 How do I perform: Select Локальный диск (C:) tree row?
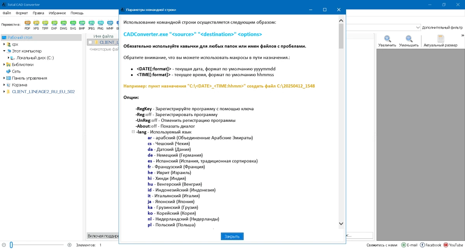35,58
